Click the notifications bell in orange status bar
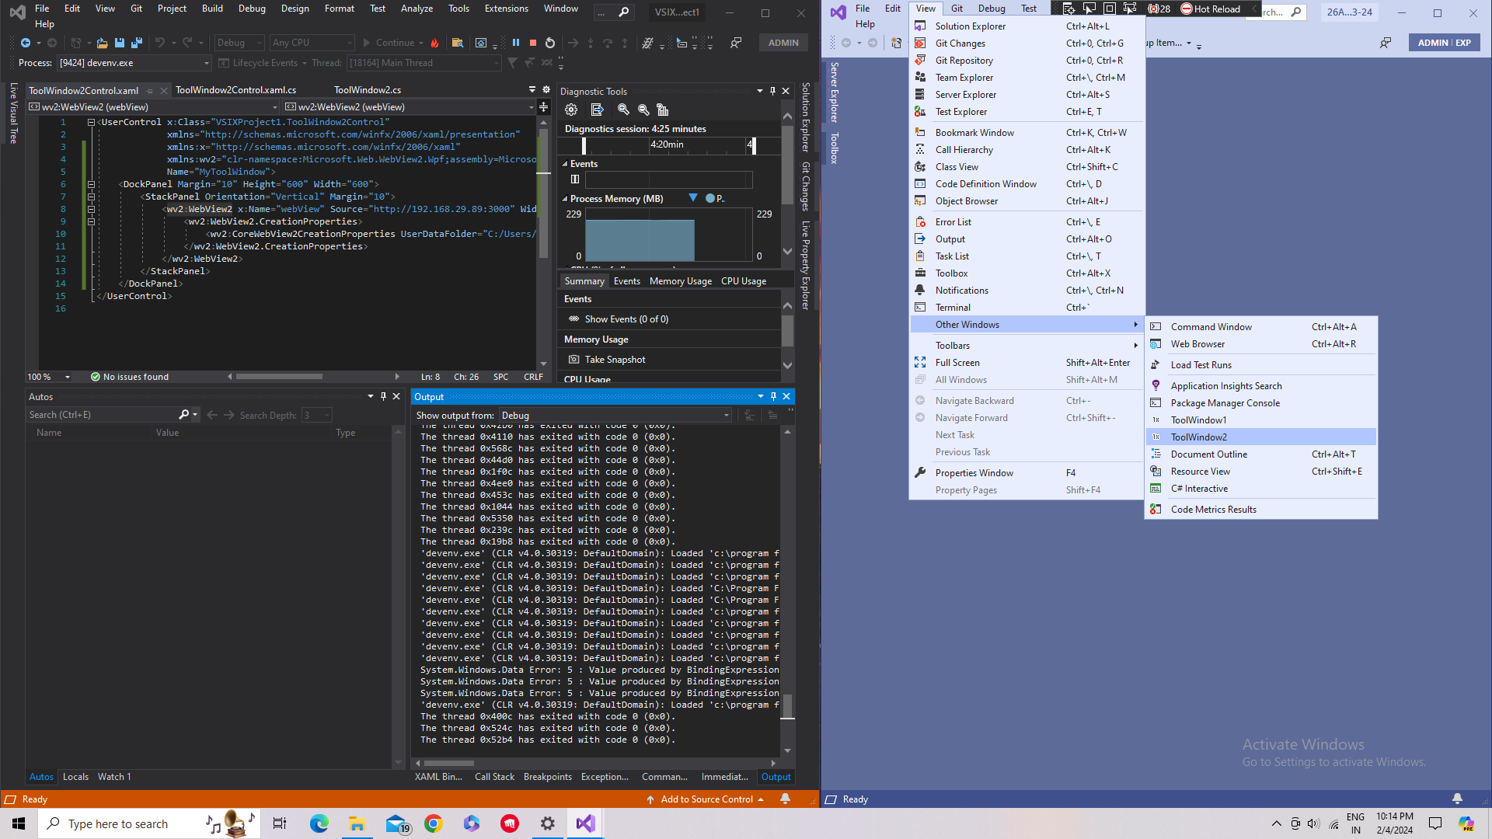Screen dimensions: 1492x839 click(x=785, y=799)
